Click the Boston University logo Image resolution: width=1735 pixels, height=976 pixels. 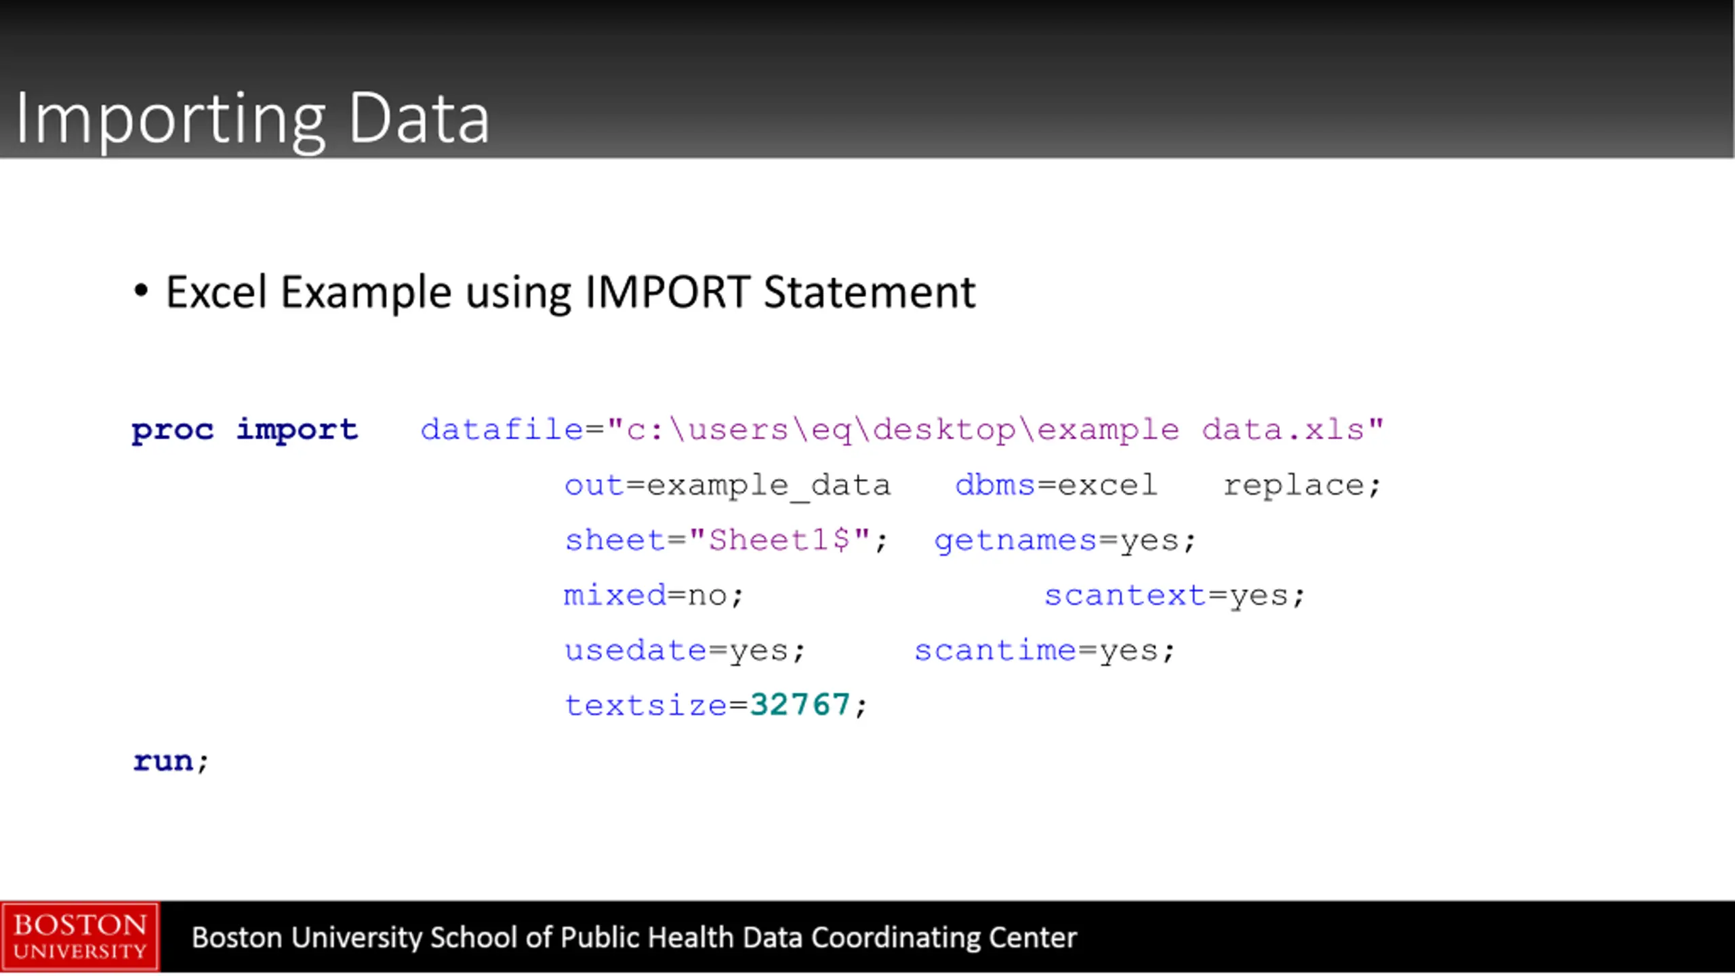coord(80,937)
